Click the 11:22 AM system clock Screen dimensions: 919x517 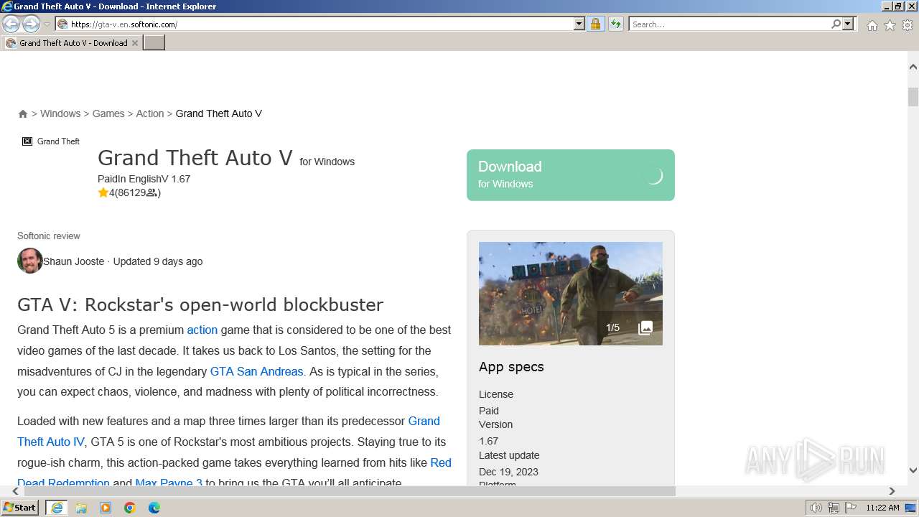coord(882,508)
